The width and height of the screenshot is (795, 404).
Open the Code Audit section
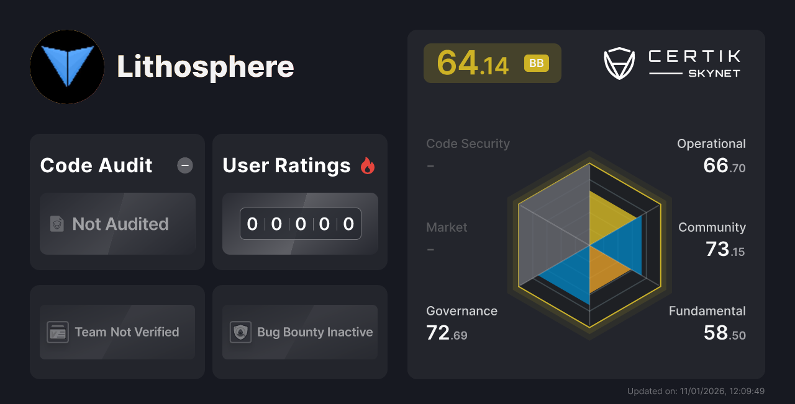click(x=96, y=165)
